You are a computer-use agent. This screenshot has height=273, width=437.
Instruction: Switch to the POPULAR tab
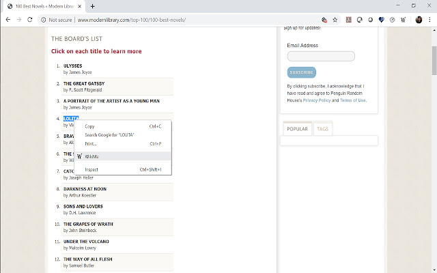click(x=298, y=129)
